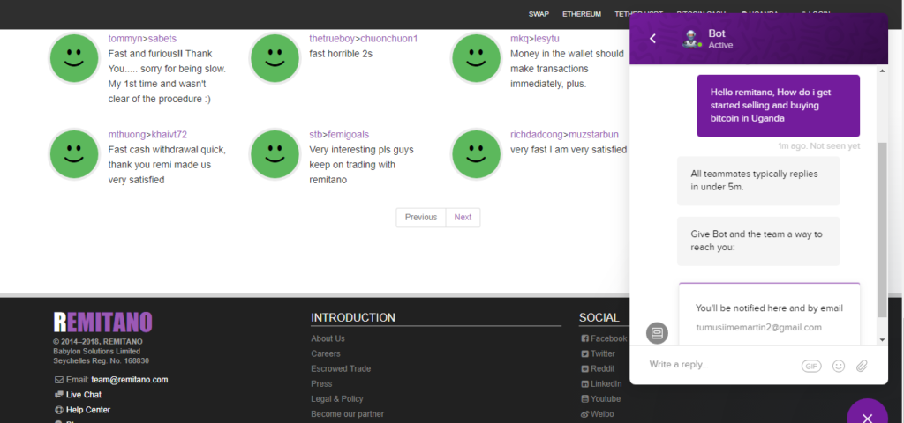Open the Press footer link
Screen dimensions: 904x423
[x=321, y=383]
